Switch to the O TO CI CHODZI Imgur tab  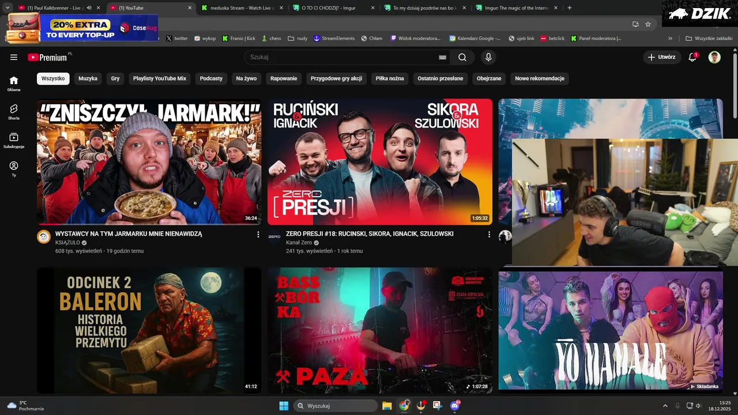tap(333, 7)
